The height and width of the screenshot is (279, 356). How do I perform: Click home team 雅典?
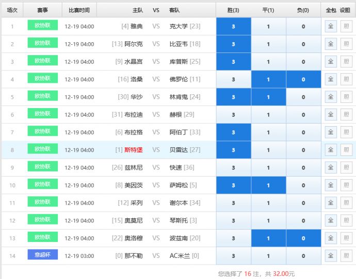(x=136, y=26)
